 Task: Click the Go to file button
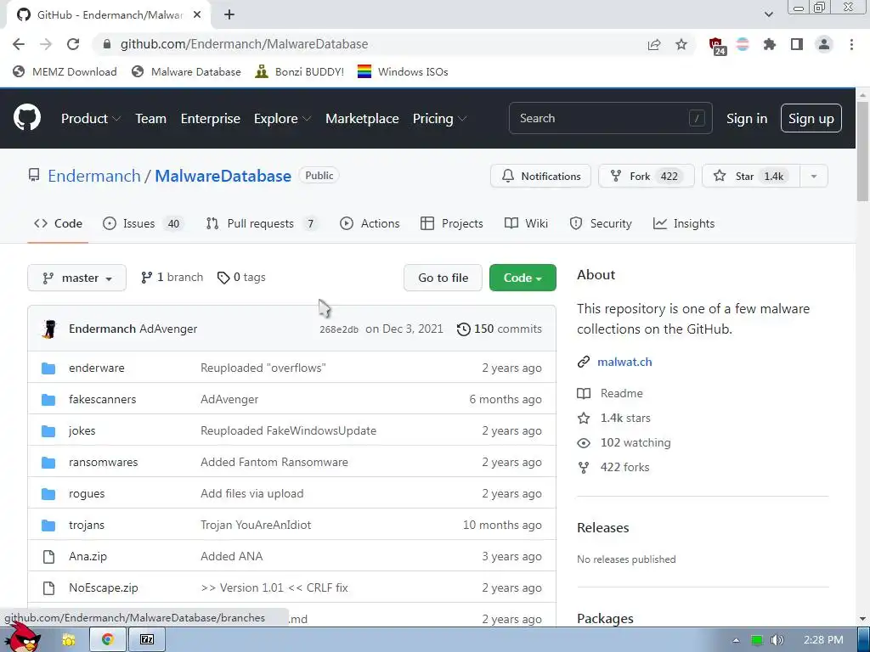443,278
